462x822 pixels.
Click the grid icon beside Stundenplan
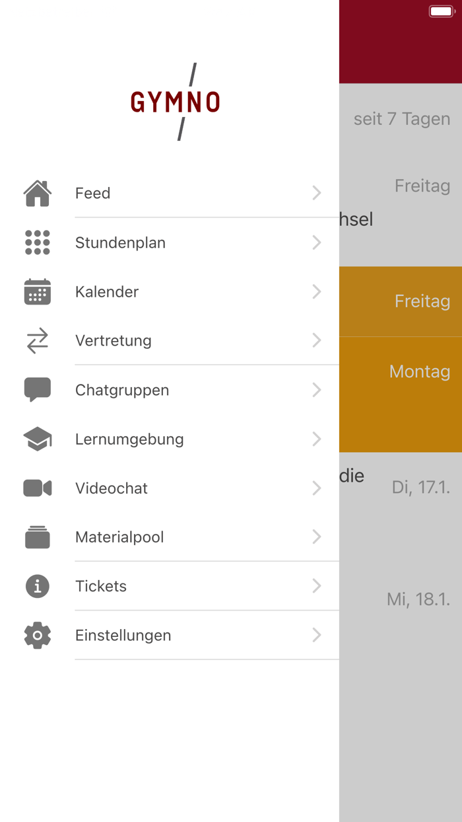coord(37,243)
